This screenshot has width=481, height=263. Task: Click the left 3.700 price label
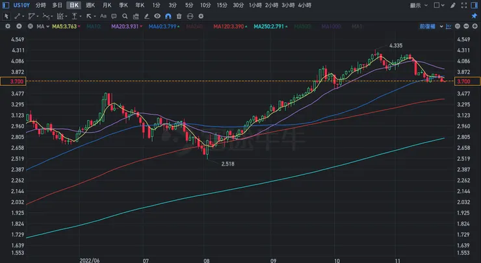[x=13, y=81]
